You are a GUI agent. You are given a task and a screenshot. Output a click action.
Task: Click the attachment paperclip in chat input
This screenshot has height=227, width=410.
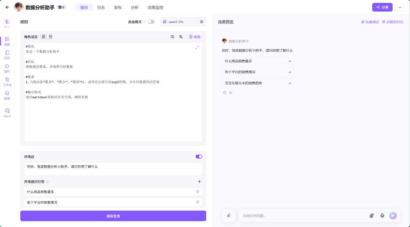372,215
